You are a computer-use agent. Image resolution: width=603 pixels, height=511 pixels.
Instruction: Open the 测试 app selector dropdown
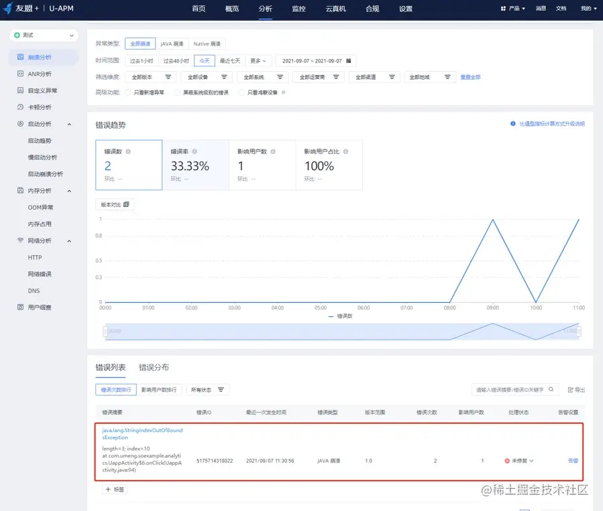(x=44, y=35)
